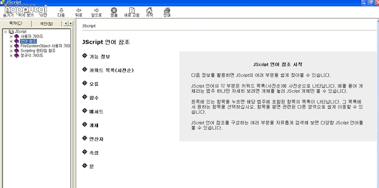Expand the 사용자 가이드 tree node
Viewport: 379px width, 188px height.
(11, 36)
